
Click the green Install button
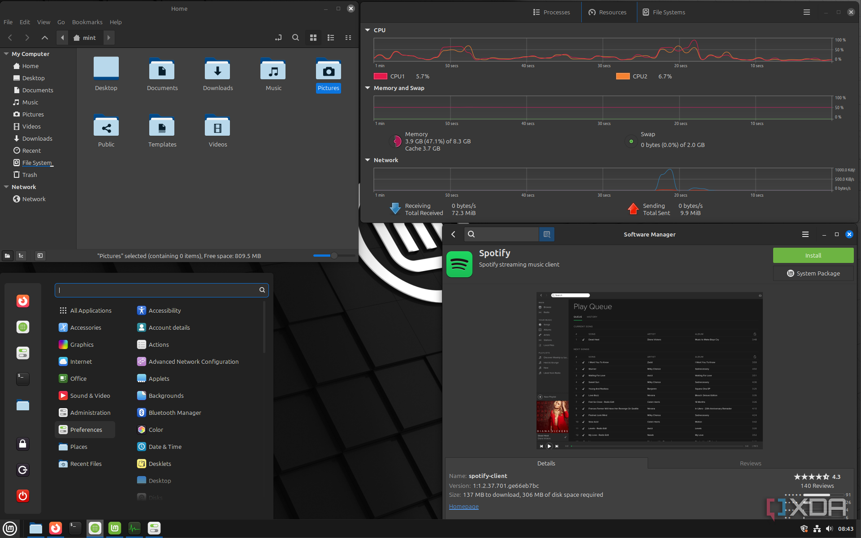coord(813,255)
